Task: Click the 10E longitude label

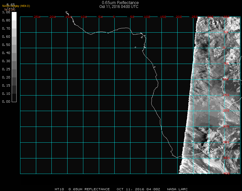Action: 147,17
